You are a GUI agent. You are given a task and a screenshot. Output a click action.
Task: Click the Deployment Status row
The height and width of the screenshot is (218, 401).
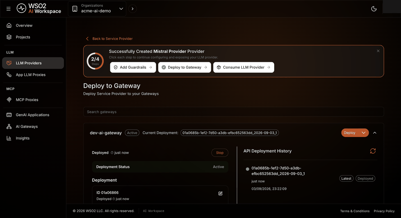160,167
